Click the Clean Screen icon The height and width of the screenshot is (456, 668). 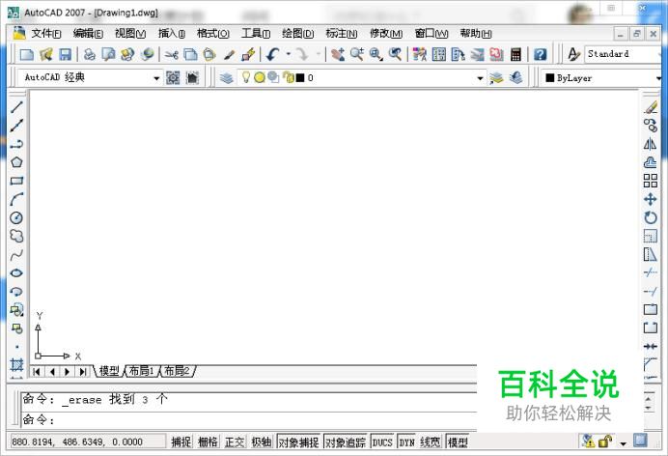(640, 441)
